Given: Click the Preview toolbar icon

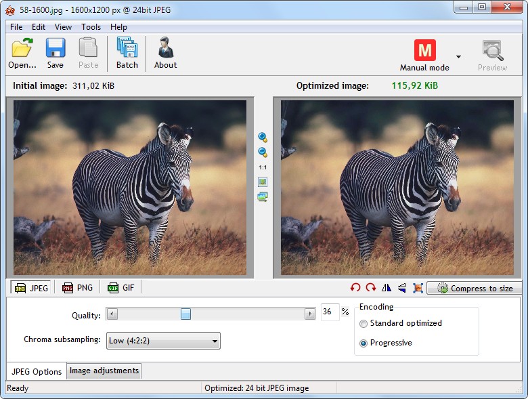Looking at the screenshot, I should tap(492, 56).
